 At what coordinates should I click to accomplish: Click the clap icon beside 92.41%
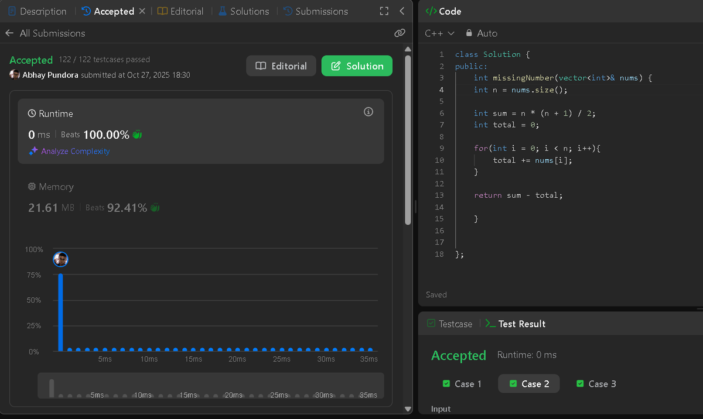pyautogui.click(x=155, y=208)
